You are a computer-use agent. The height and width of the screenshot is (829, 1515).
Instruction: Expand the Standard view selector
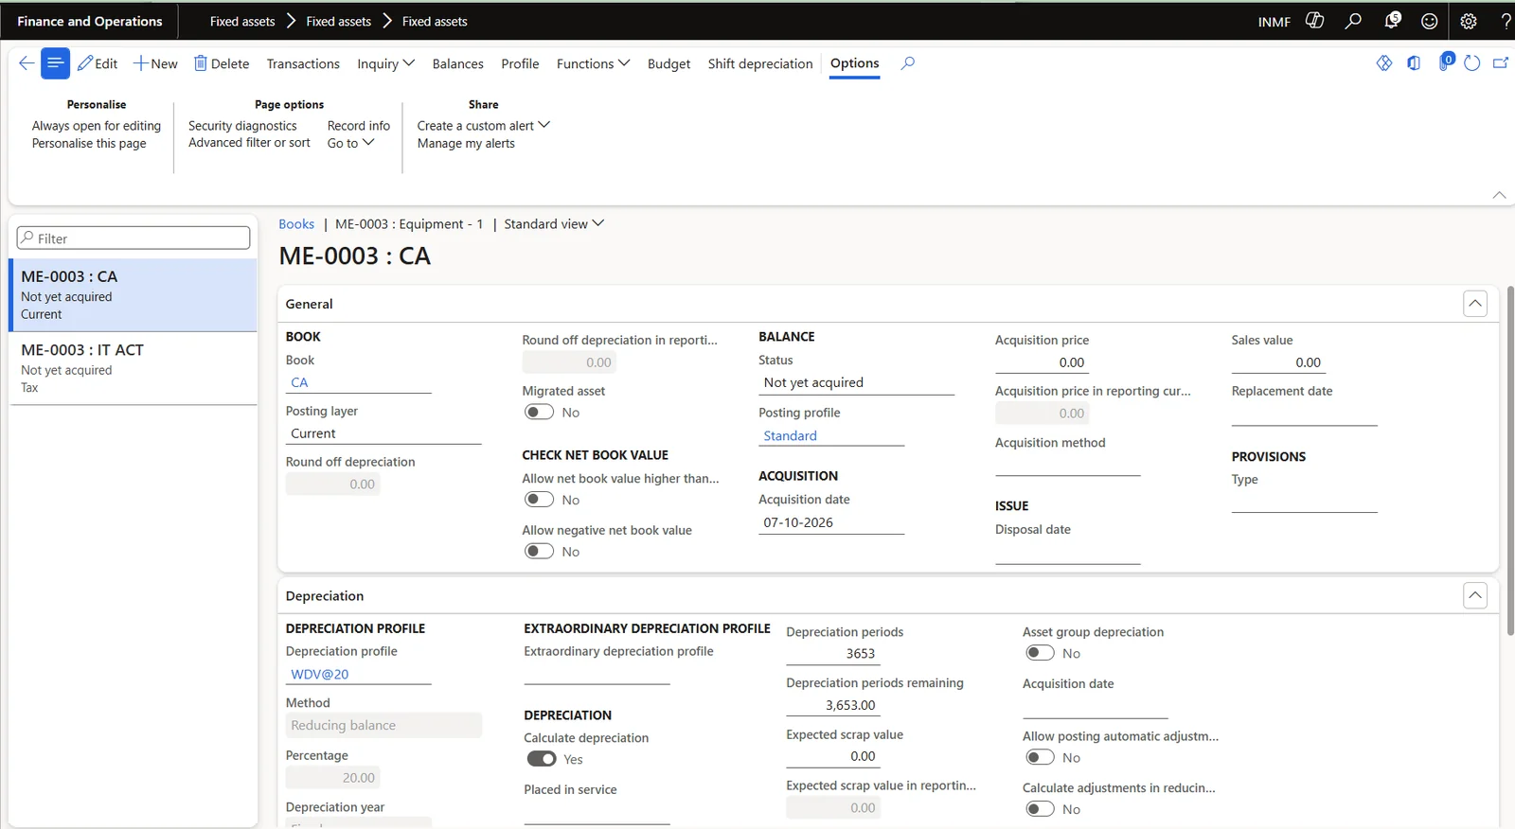[x=554, y=224]
